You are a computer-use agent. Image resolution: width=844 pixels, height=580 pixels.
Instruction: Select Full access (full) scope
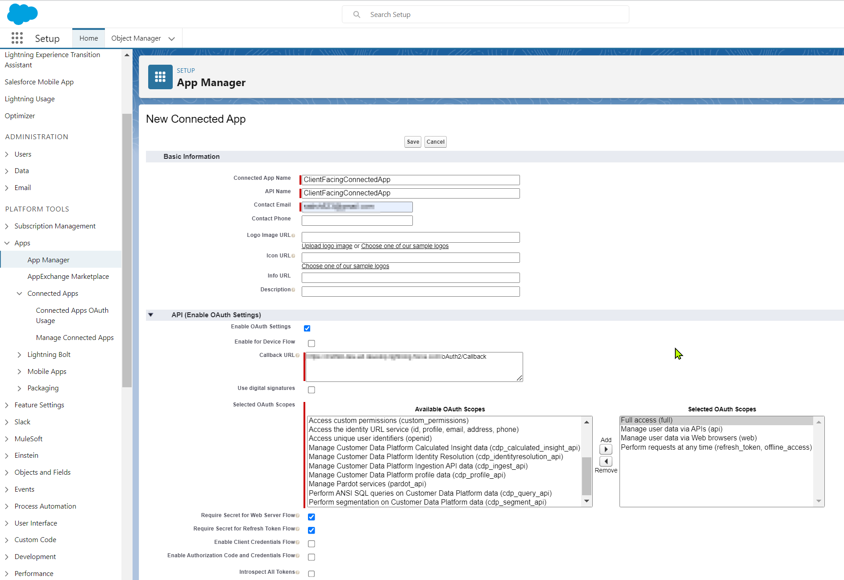(716, 420)
